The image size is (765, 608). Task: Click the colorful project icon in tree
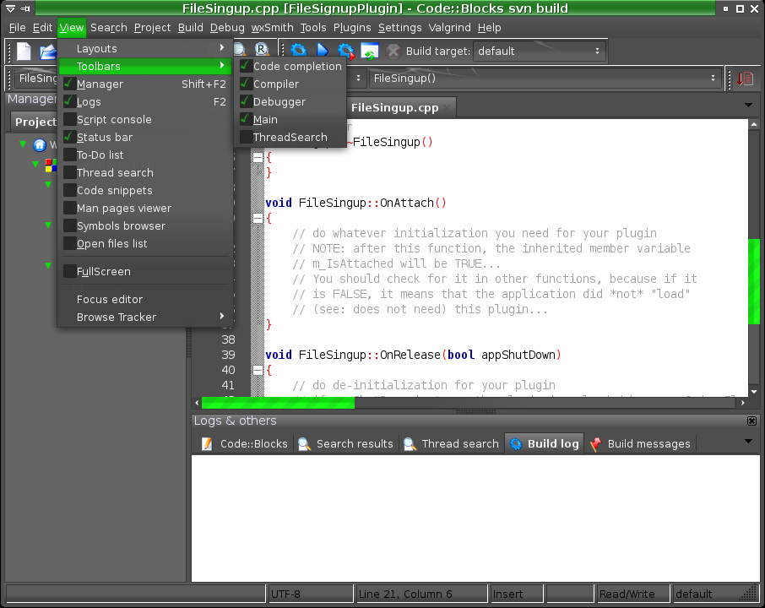tap(51, 165)
